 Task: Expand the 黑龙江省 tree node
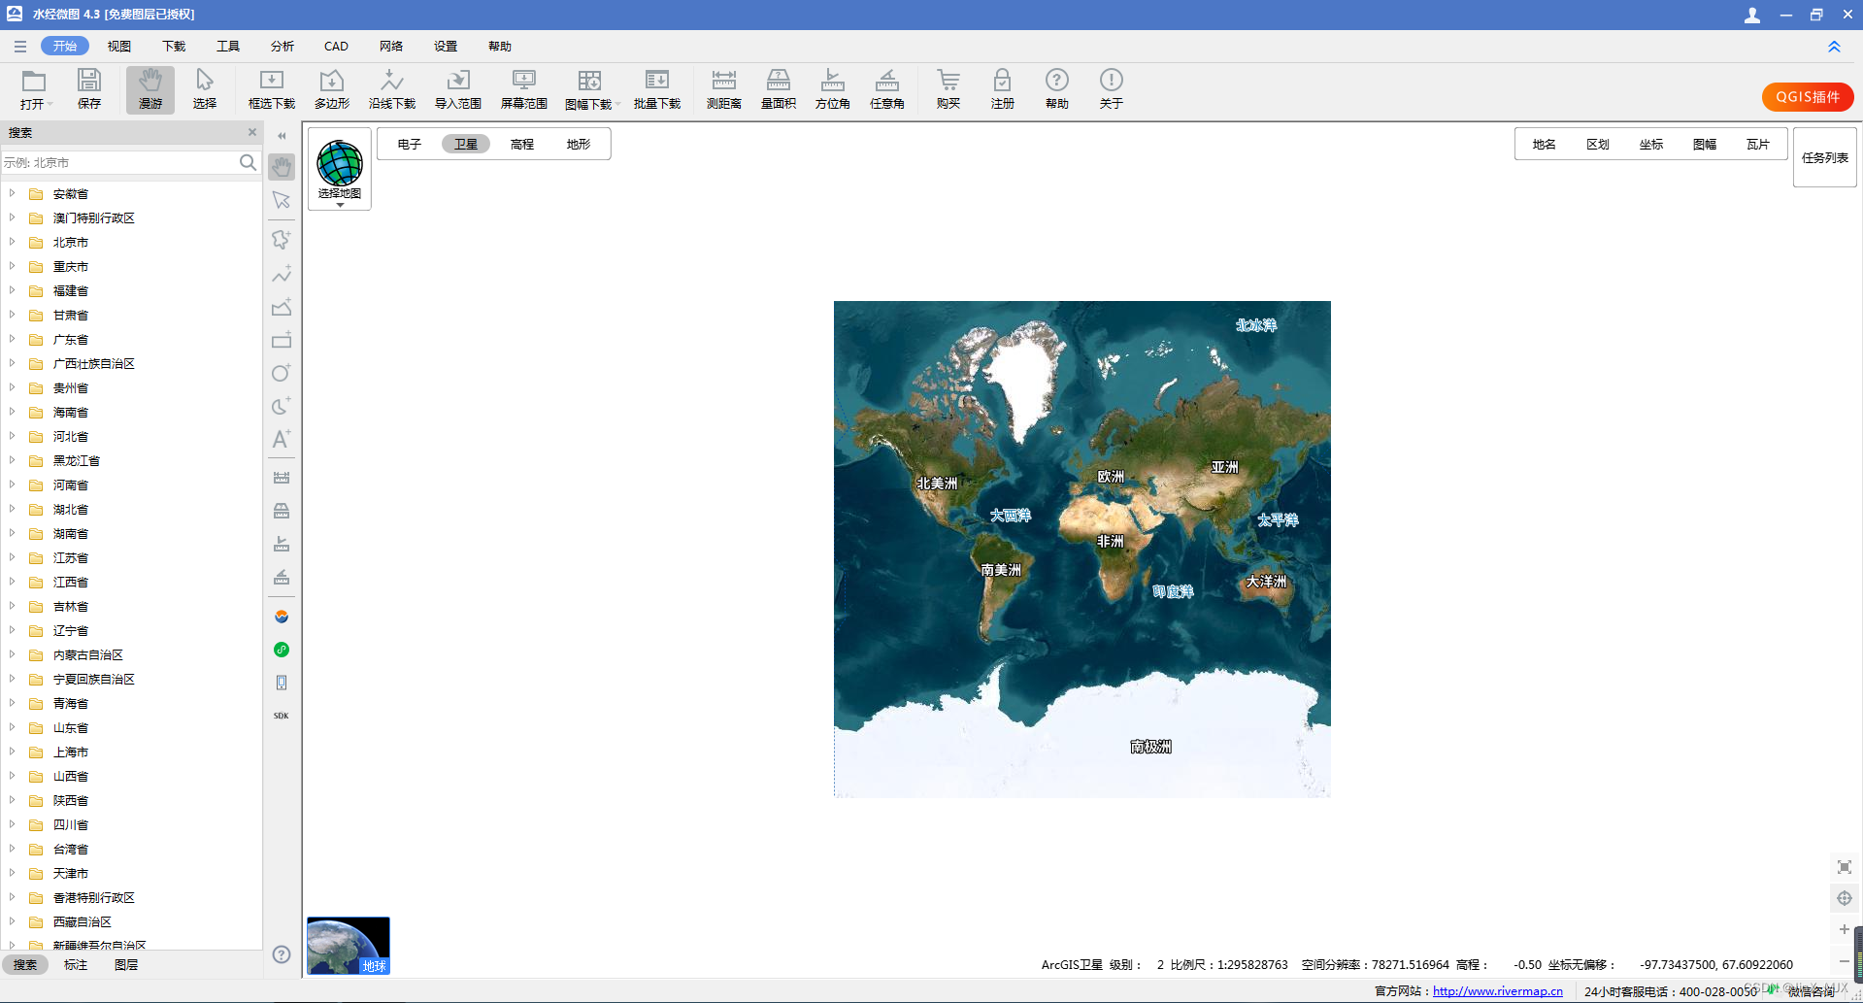tap(12, 460)
